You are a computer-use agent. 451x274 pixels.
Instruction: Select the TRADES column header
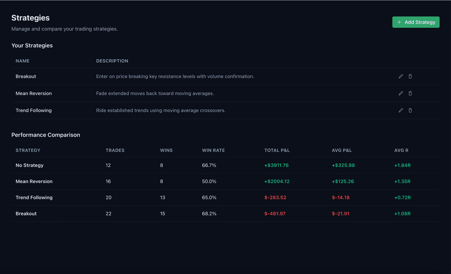point(115,150)
